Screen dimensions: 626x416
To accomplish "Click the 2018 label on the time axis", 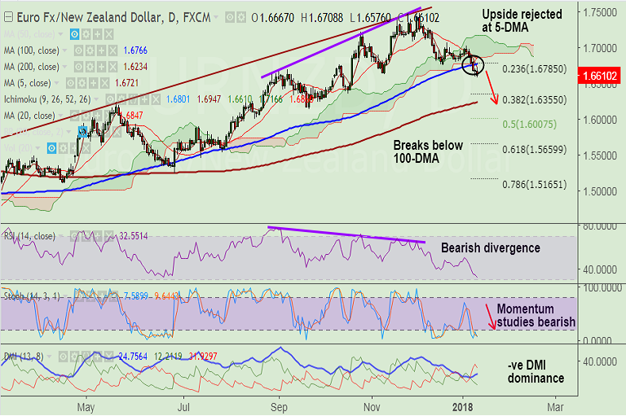I will [463, 407].
